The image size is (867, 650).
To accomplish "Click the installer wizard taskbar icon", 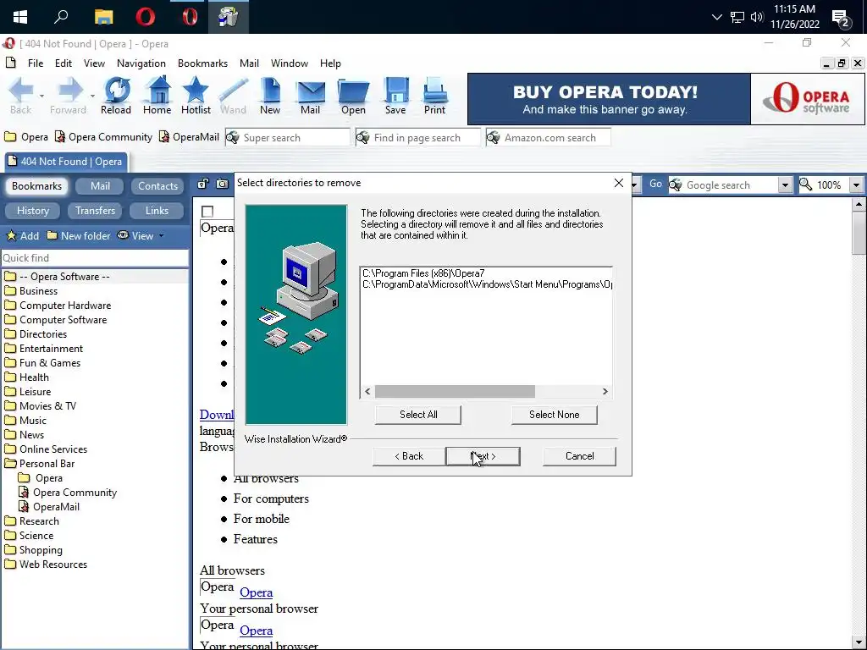I will [228, 17].
